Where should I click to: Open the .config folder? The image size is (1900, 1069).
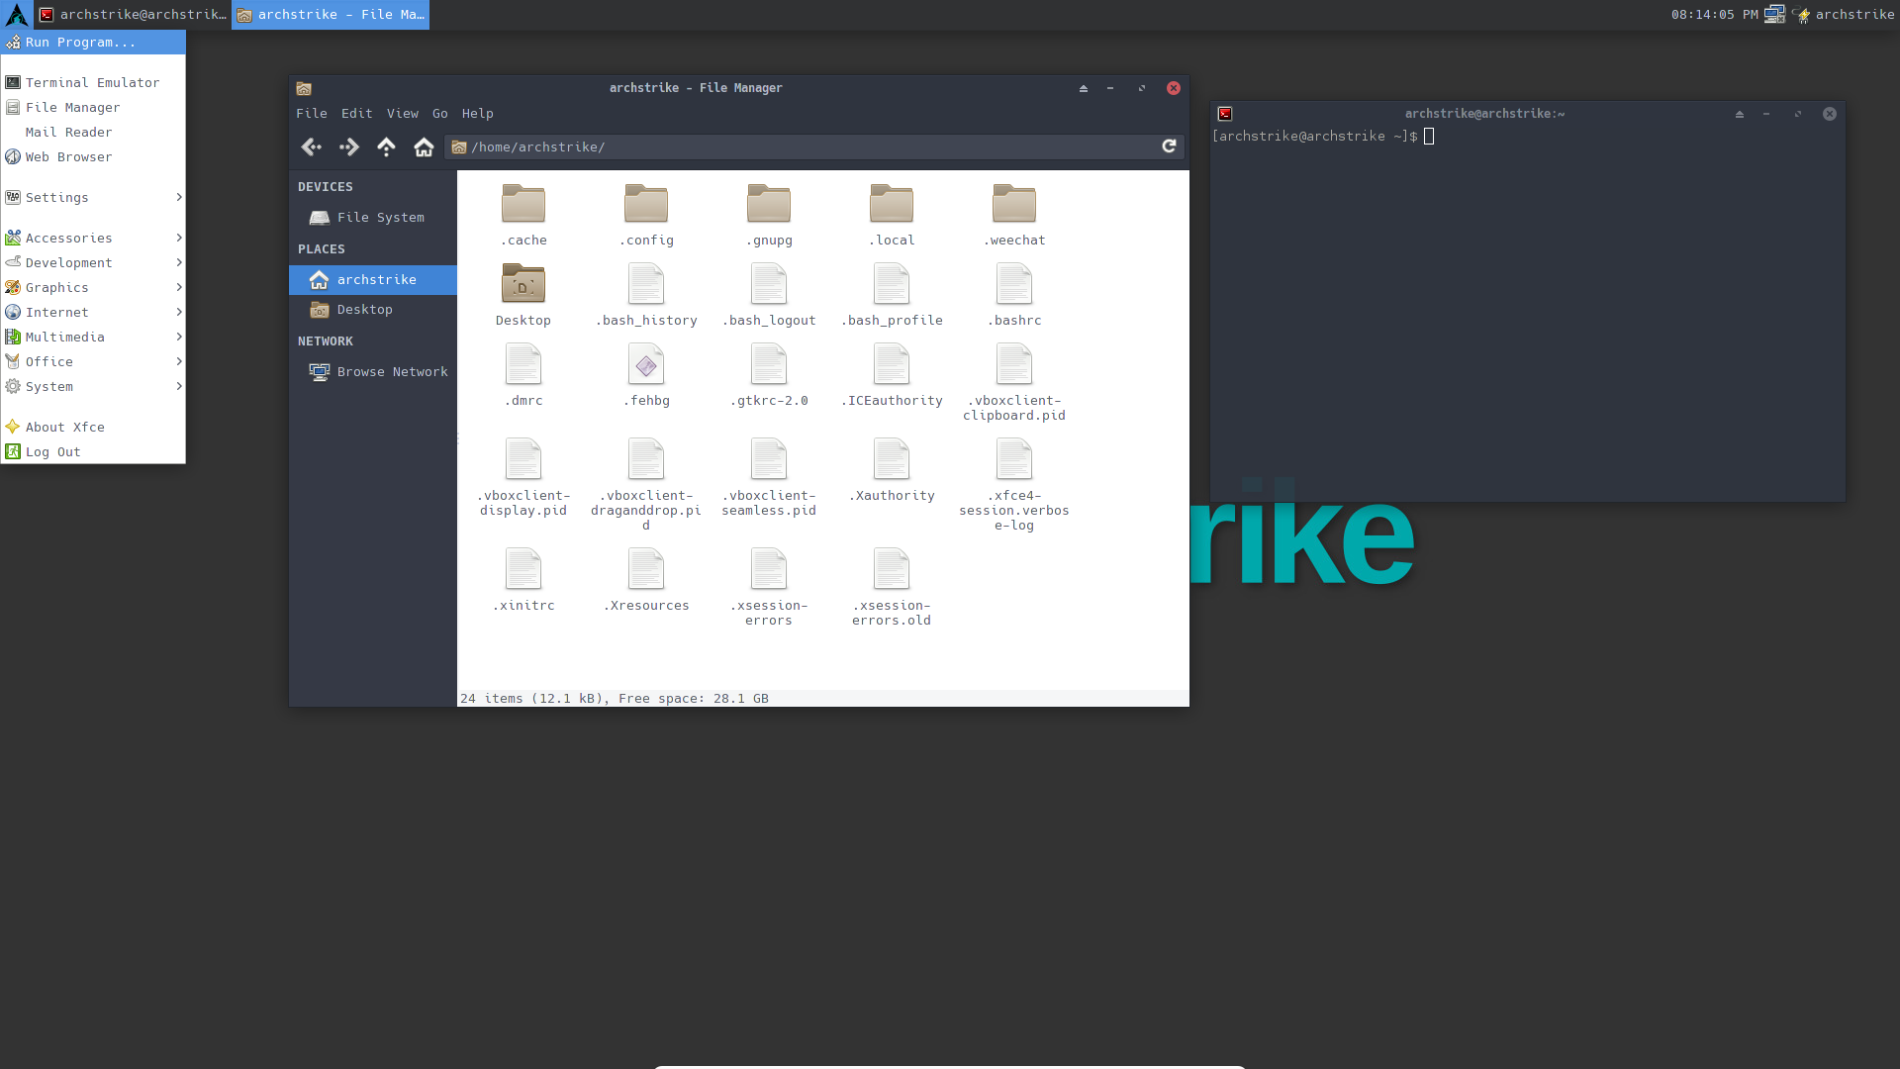pos(646,205)
